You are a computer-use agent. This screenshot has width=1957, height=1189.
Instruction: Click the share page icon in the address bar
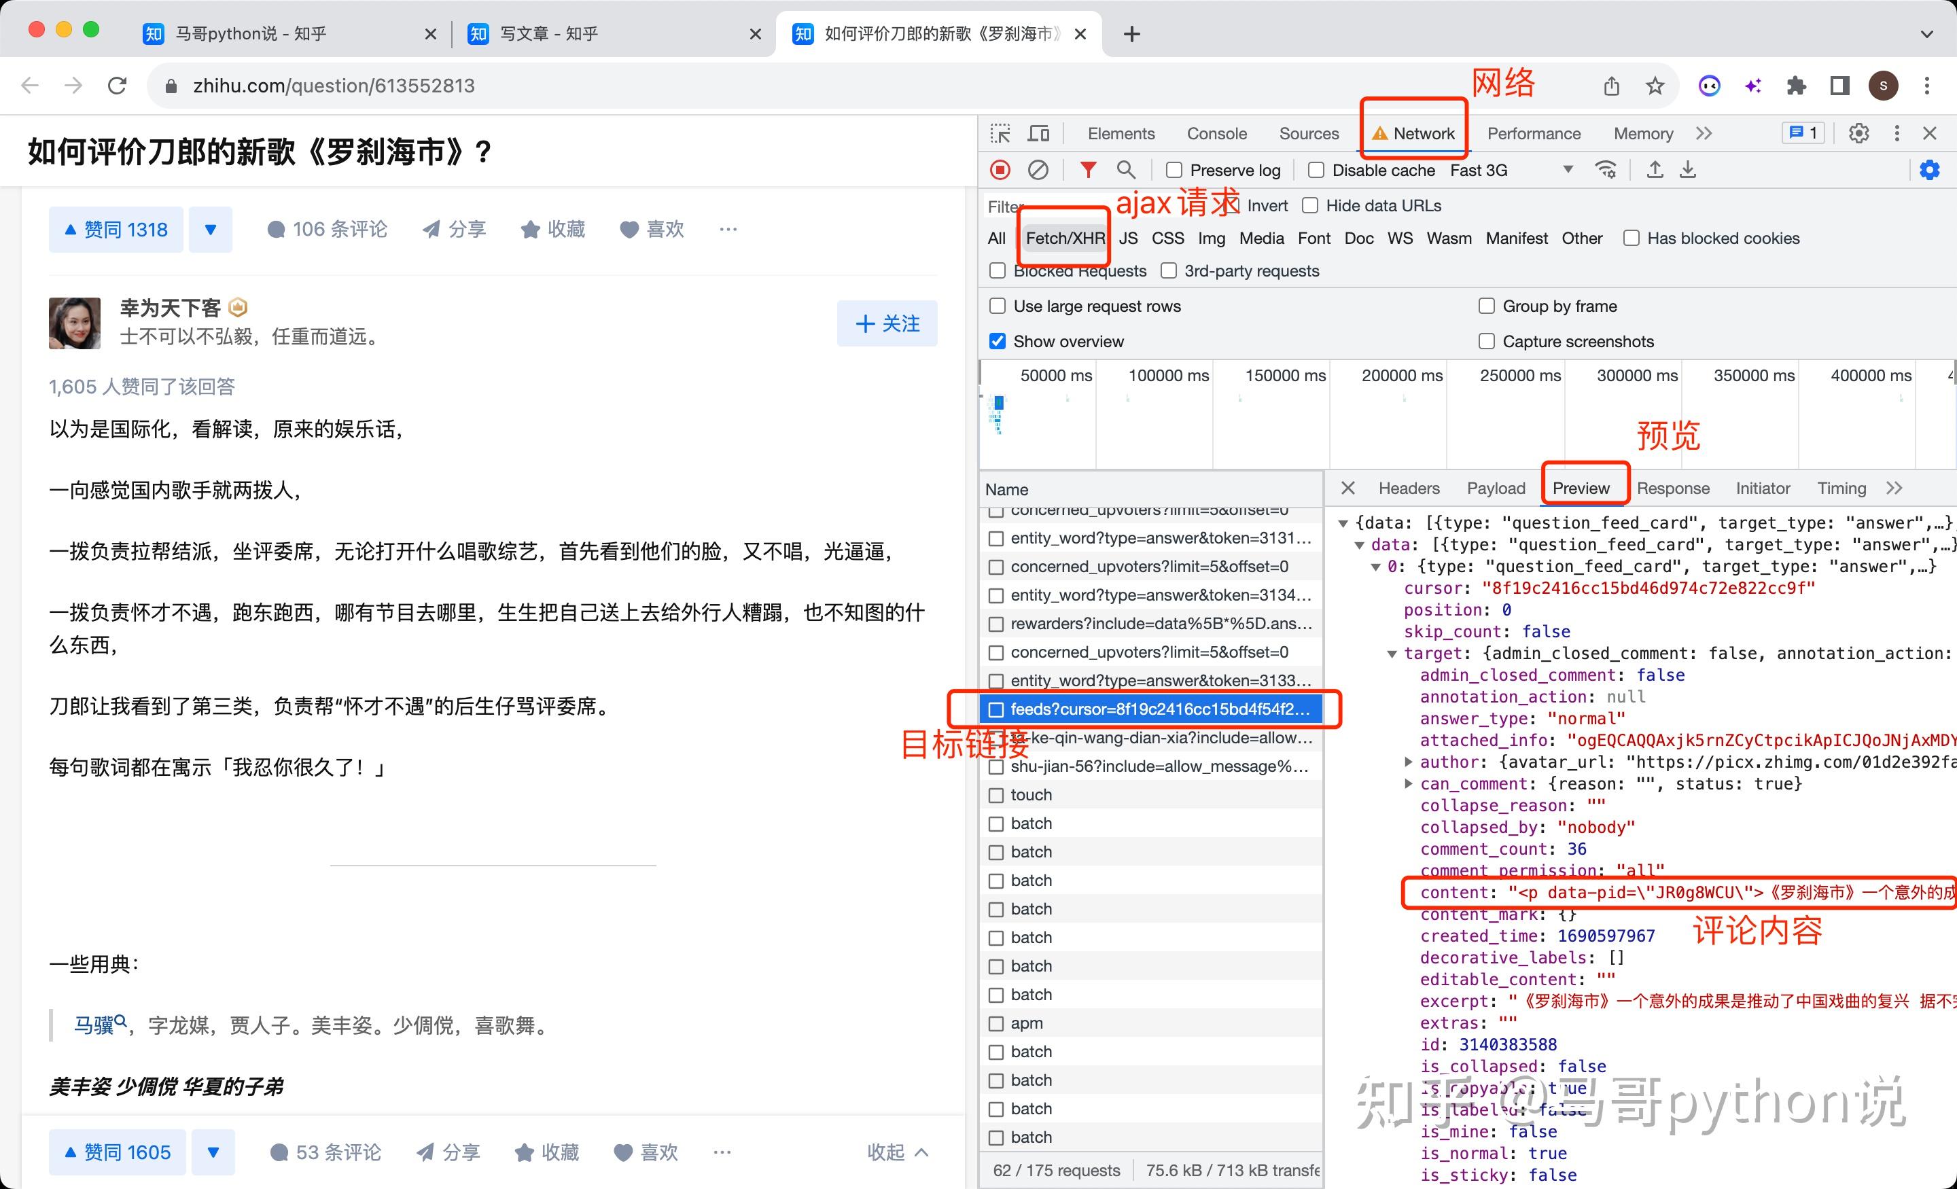(x=1610, y=86)
